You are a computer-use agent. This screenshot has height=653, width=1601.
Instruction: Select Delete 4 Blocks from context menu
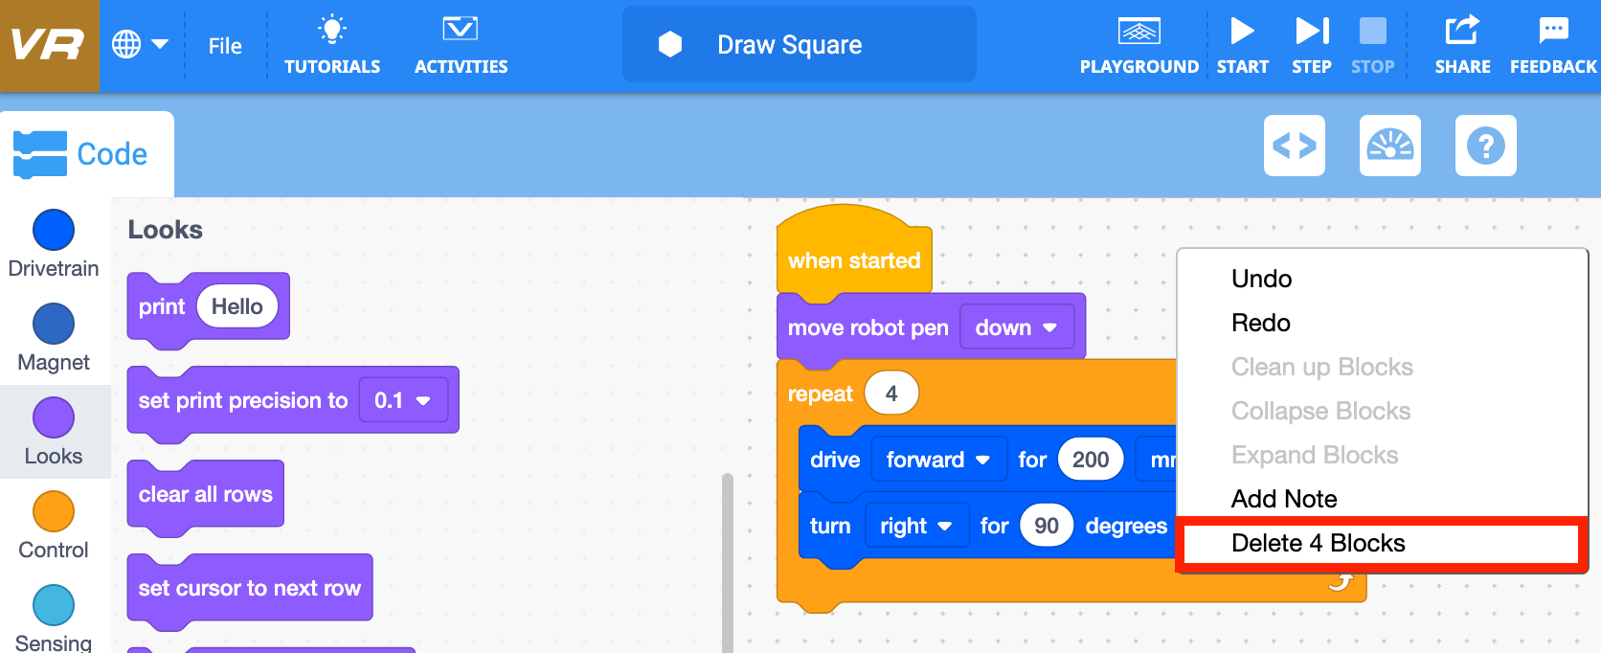(1318, 543)
